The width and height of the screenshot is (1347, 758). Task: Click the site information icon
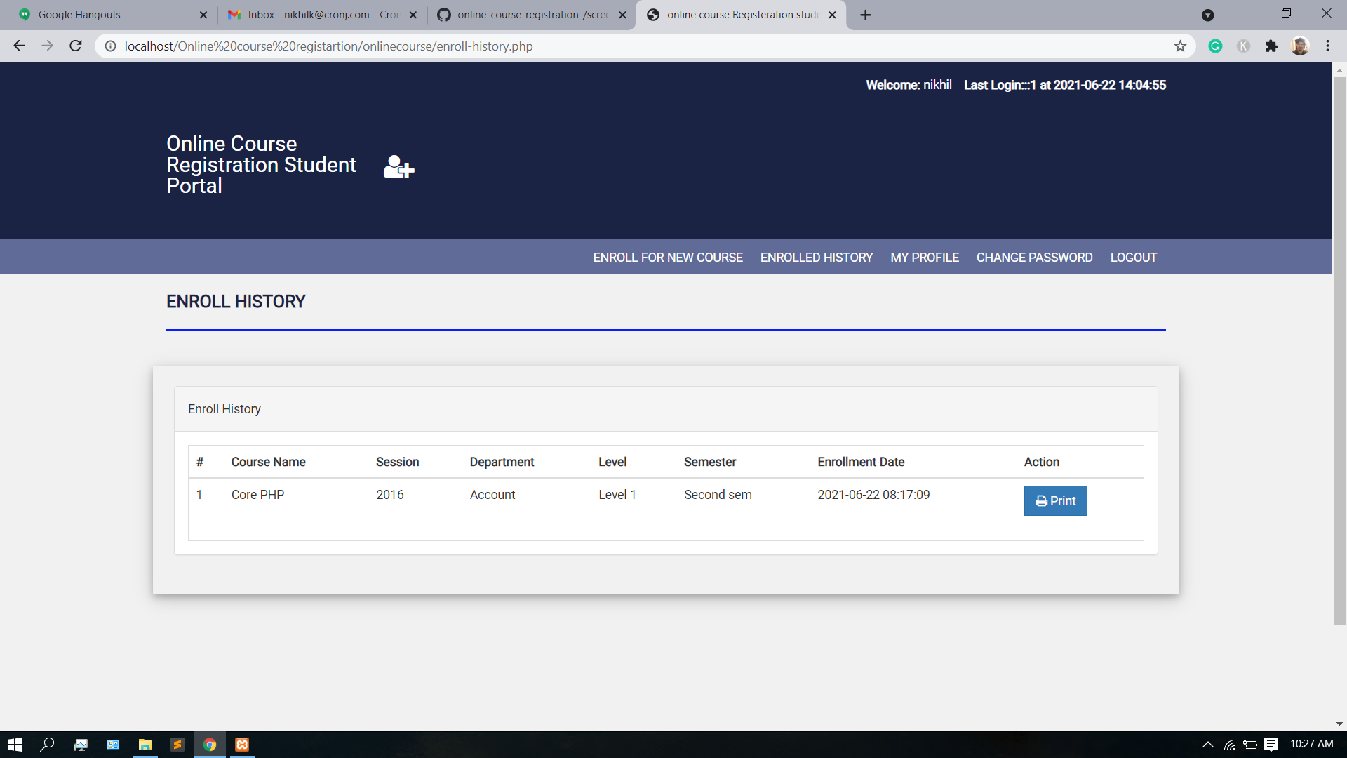coord(110,46)
